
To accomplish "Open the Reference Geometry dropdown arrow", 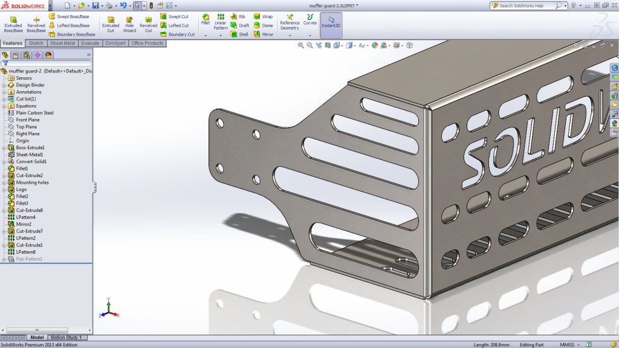I will [290, 36].
